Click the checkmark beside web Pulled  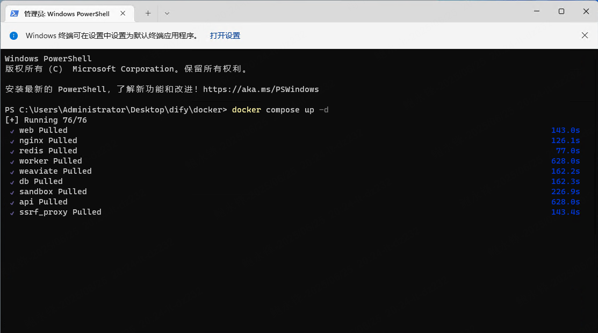point(12,131)
